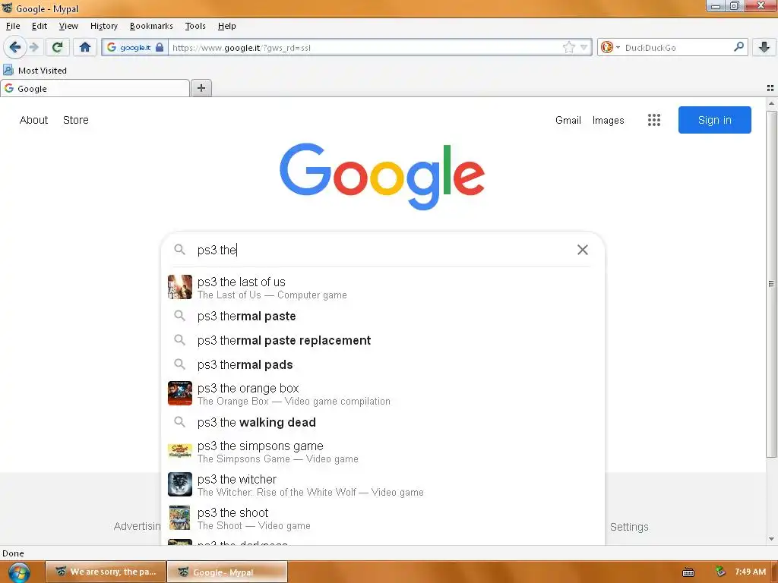Open the Edit menu
The image size is (778, 583).
pos(40,26)
